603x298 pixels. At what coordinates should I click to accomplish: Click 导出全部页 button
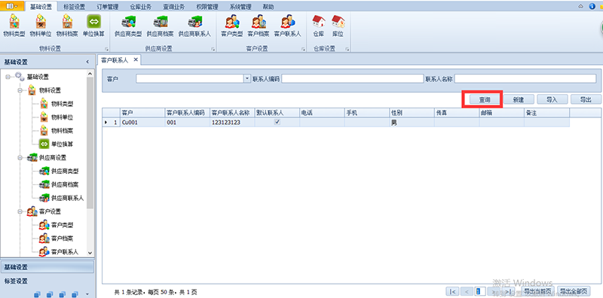pos(574,291)
